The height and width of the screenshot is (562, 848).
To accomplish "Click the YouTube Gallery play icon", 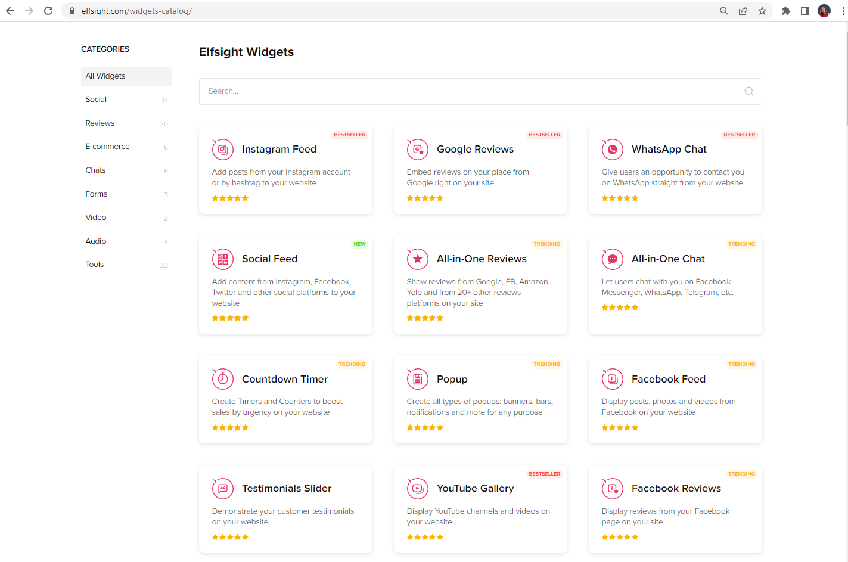I will click(417, 489).
